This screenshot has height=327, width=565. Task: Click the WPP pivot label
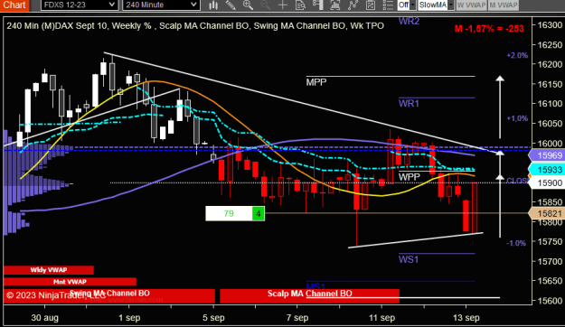click(x=410, y=177)
